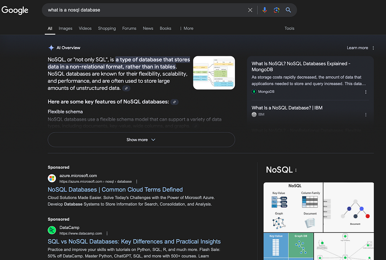Open the Google logo homepage link
Viewport: 386px width, 260px height.
[x=15, y=10]
